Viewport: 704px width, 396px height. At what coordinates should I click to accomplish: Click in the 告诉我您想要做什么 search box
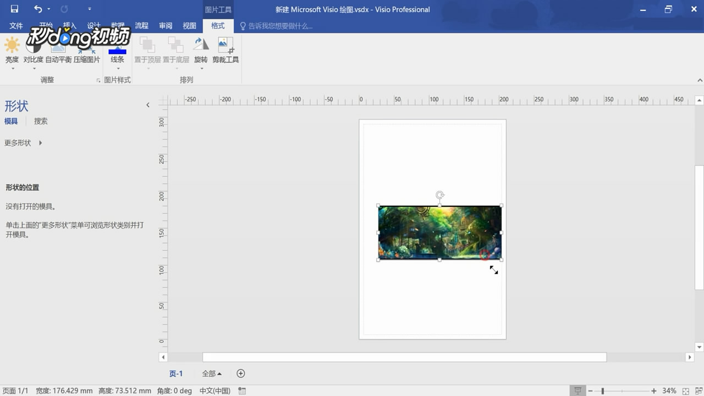(x=280, y=26)
